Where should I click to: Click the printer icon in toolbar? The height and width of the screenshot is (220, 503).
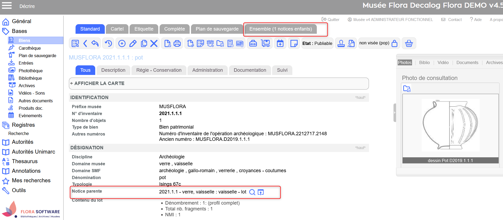177,43
